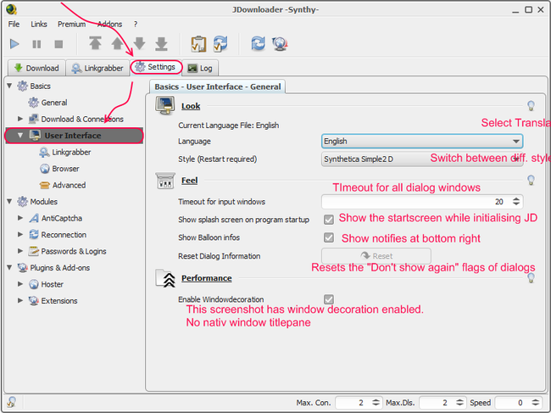
Task: Switch to the Log tab
Action: click(200, 68)
